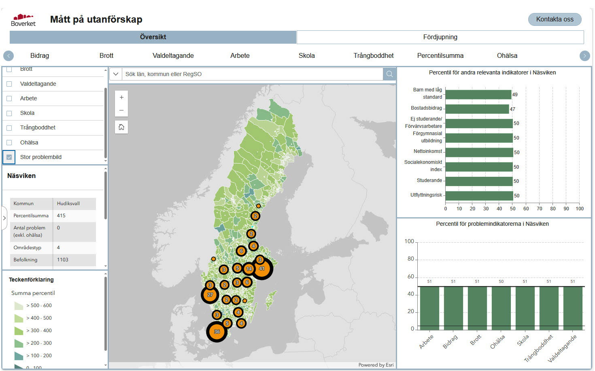Screen dimensions: 595x371
Task: Click the search input field
Action: [x=251, y=74]
